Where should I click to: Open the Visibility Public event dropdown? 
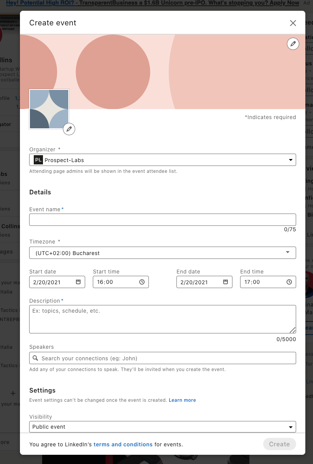coord(163,427)
